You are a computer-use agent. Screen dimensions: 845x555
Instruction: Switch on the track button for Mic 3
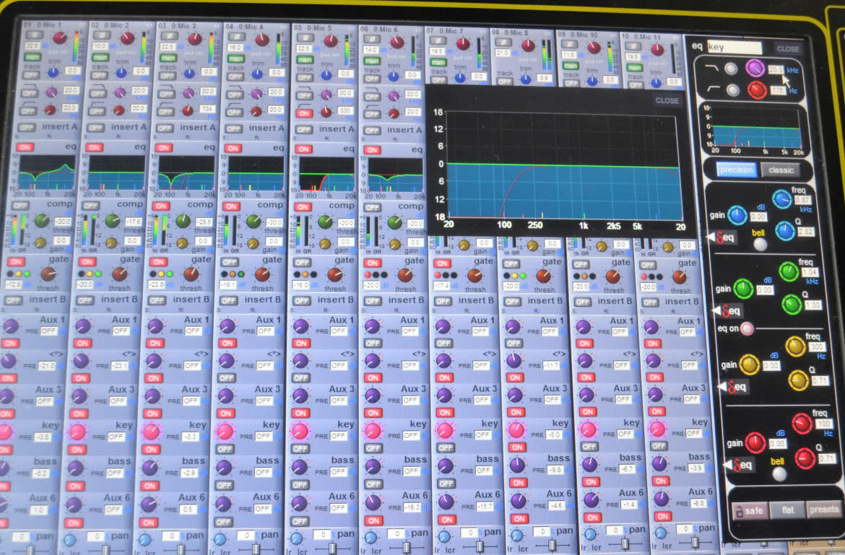[167, 76]
